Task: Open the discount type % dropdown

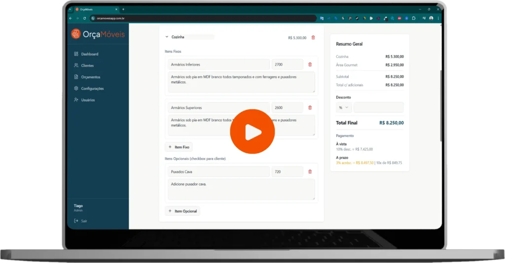Action: [x=343, y=107]
